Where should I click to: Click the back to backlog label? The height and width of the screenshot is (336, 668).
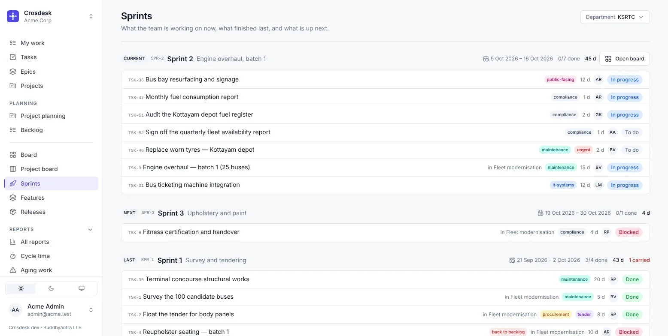(508, 332)
